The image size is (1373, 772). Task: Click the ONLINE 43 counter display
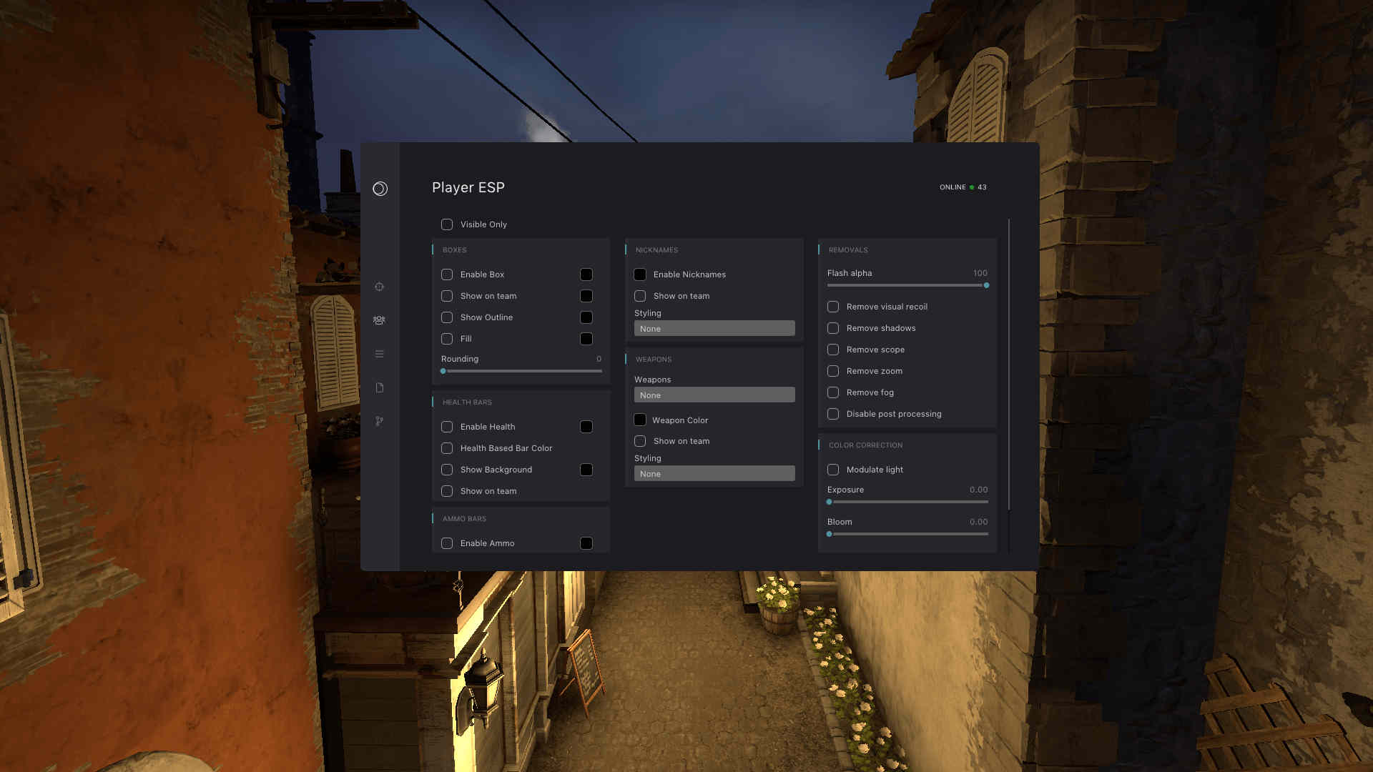pyautogui.click(x=962, y=187)
